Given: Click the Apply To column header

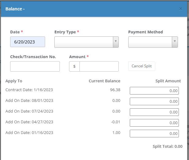Looking at the screenshot, I should point(14,81).
